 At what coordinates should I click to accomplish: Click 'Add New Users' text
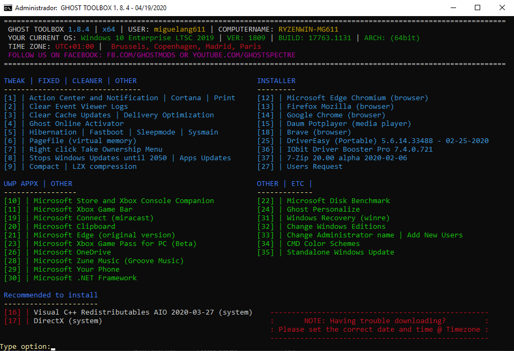pyautogui.click(x=435, y=235)
